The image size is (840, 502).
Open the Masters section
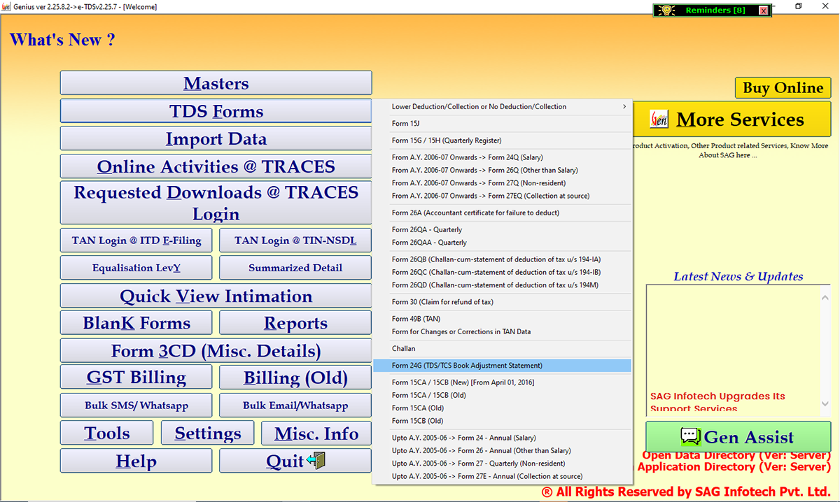(216, 83)
